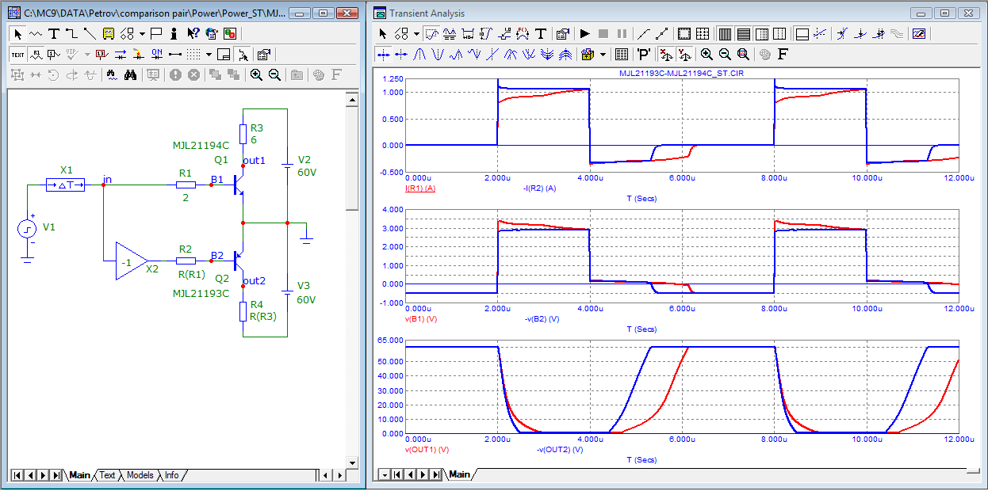Screen dimensions: 988x491
Task: Select the Main tab in Transient Analysis window
Action: [x=458, y=474]
